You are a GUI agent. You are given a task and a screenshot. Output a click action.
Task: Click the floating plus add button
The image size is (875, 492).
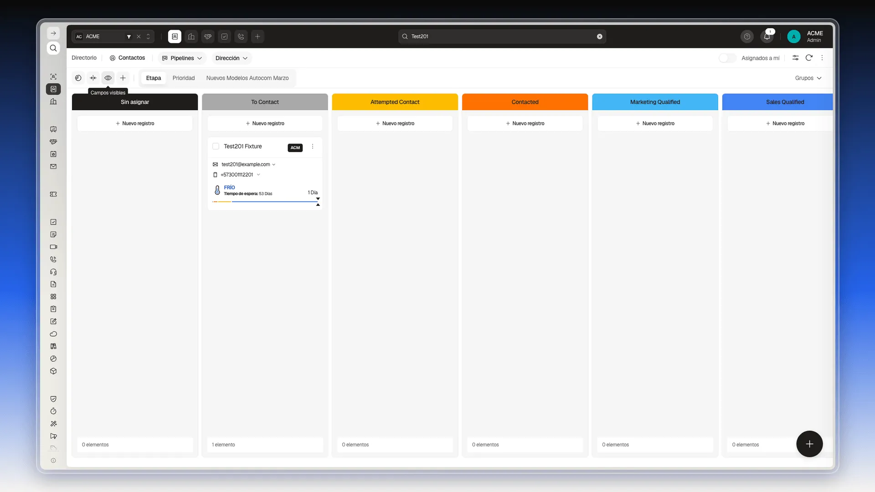pos(809,444)
